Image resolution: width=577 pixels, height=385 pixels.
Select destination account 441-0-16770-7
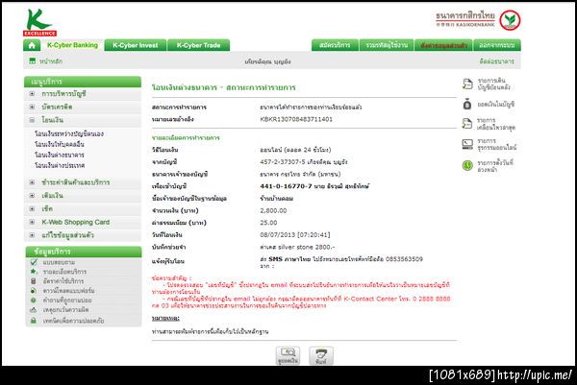pos(286,186)
